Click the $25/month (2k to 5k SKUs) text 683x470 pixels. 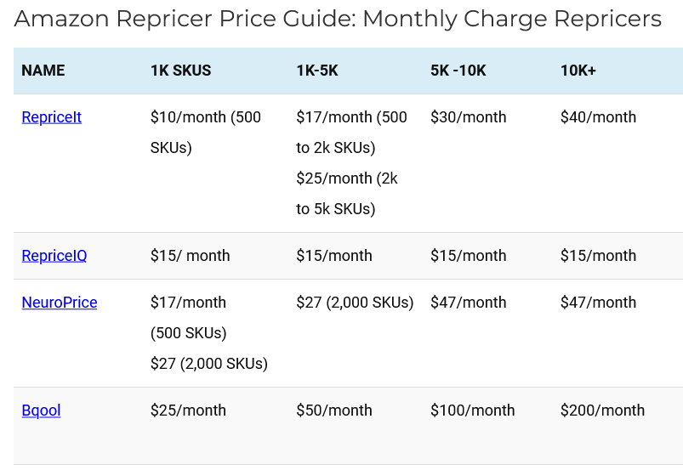point(346,194)
